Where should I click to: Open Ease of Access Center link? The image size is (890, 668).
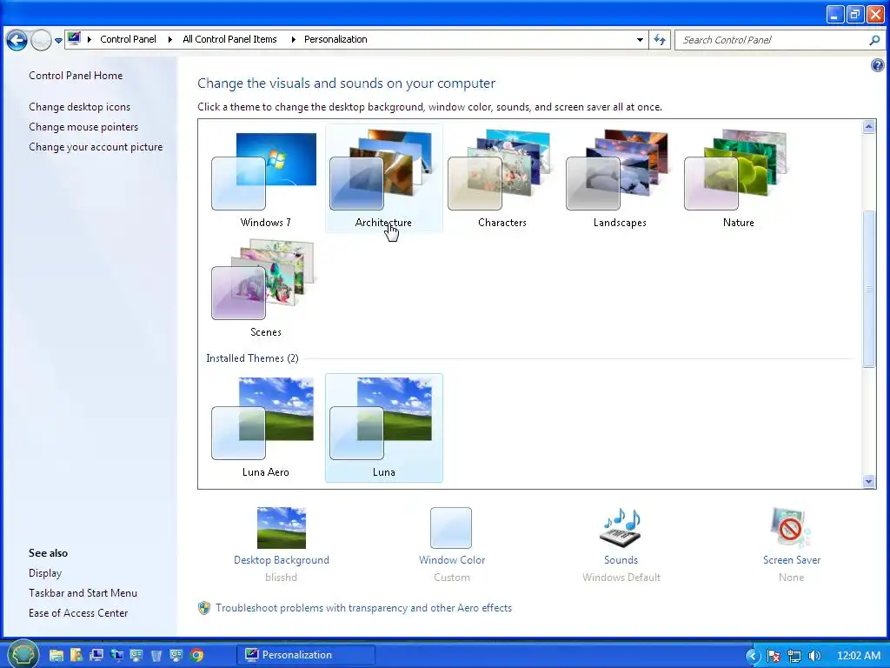coord(78,613)
